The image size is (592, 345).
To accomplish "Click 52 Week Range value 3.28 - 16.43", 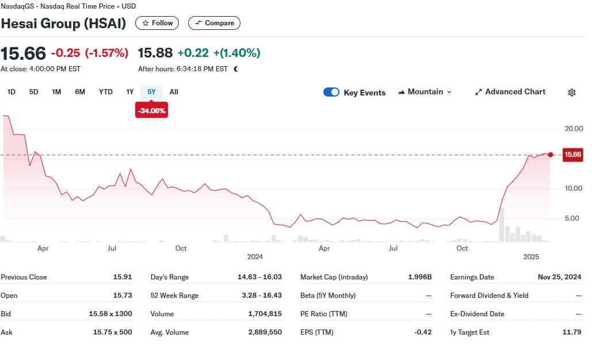I will pyautogui.click(x=262, y=296).
